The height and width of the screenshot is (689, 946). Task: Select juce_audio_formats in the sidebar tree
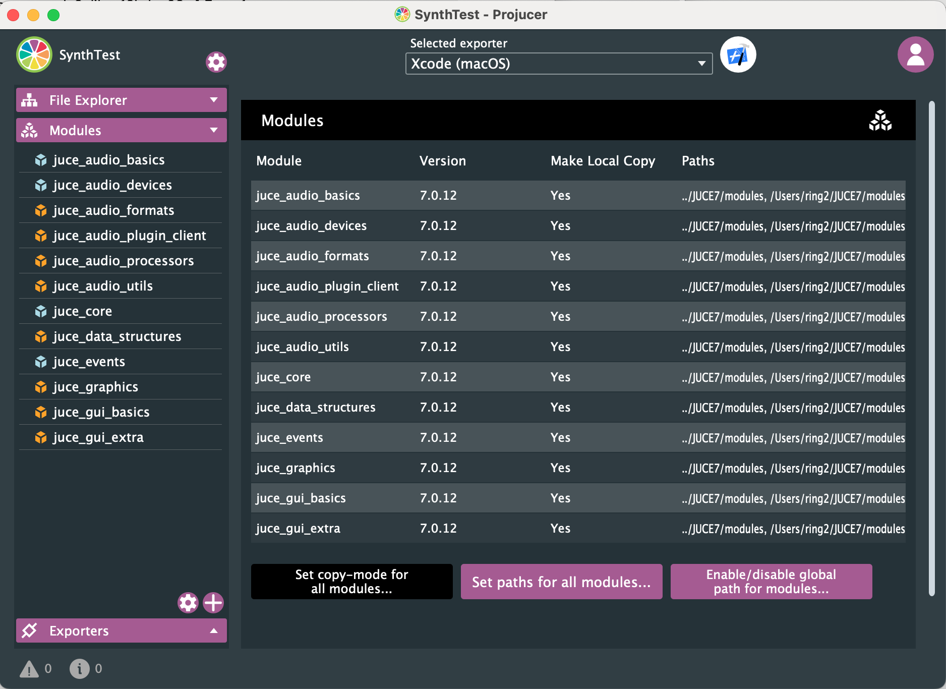pos(121,210)
